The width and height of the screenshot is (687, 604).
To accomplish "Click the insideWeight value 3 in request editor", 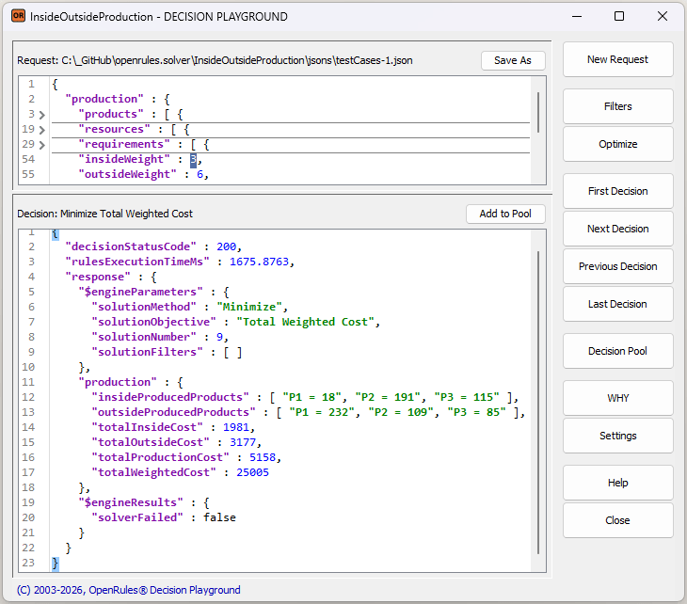I will 193,160.
